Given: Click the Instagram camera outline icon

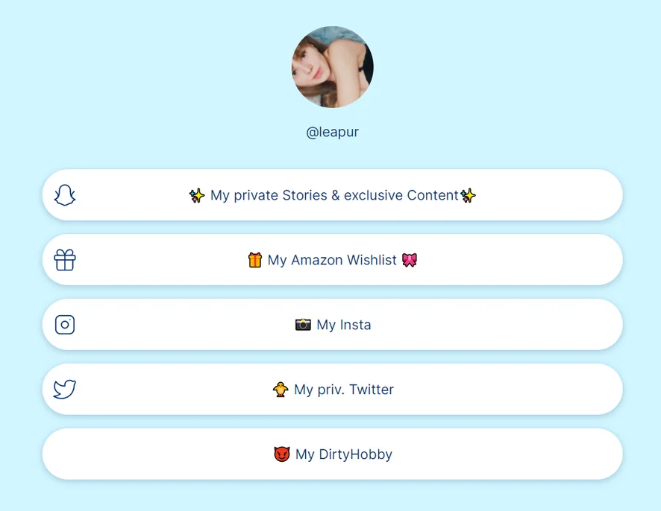Looking at the screenshot, I should click(x=65, y=325).
